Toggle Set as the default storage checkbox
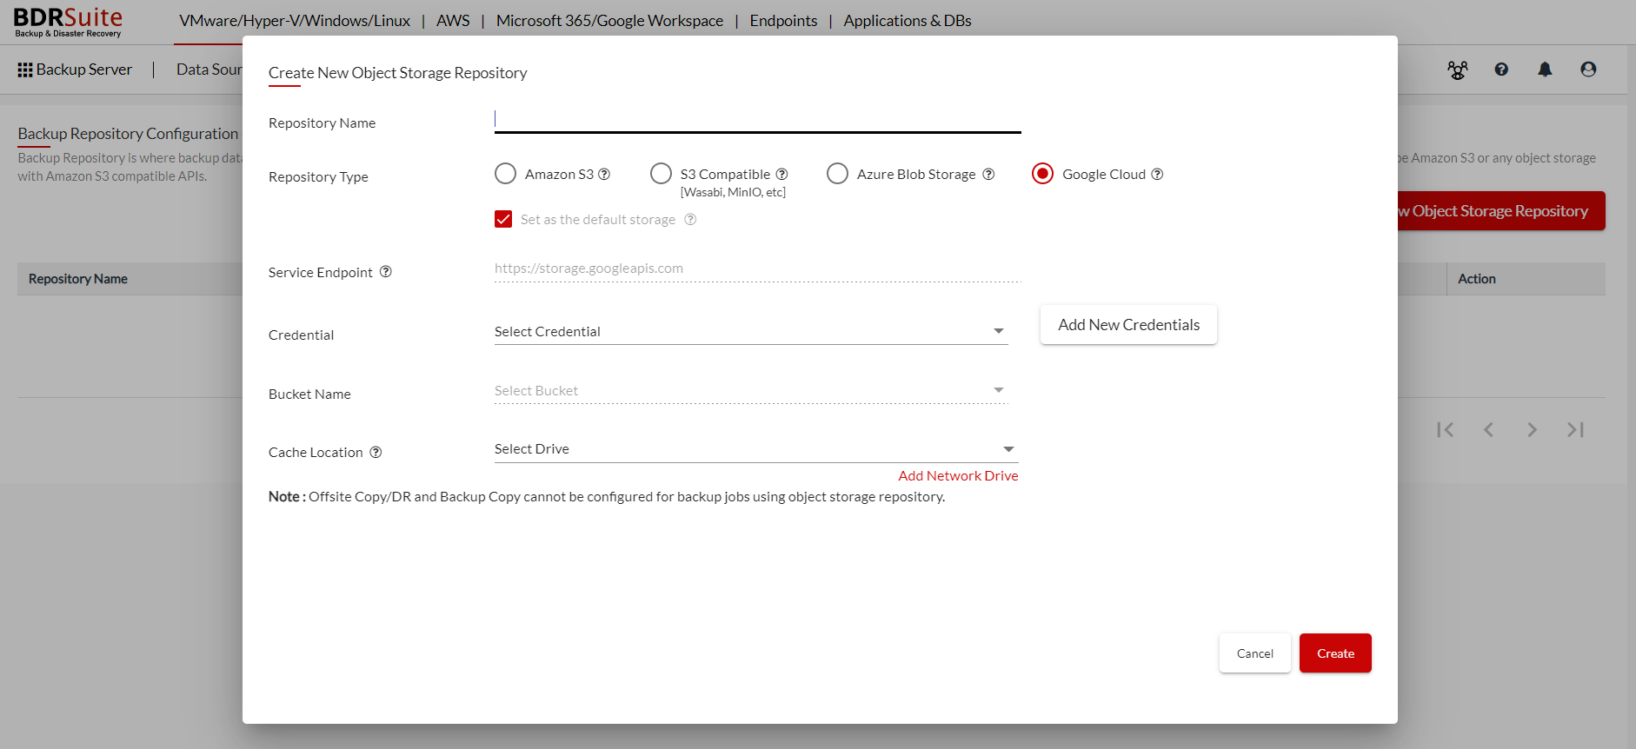This screenshot has width=1636, height=749. (x=503, y=219)
